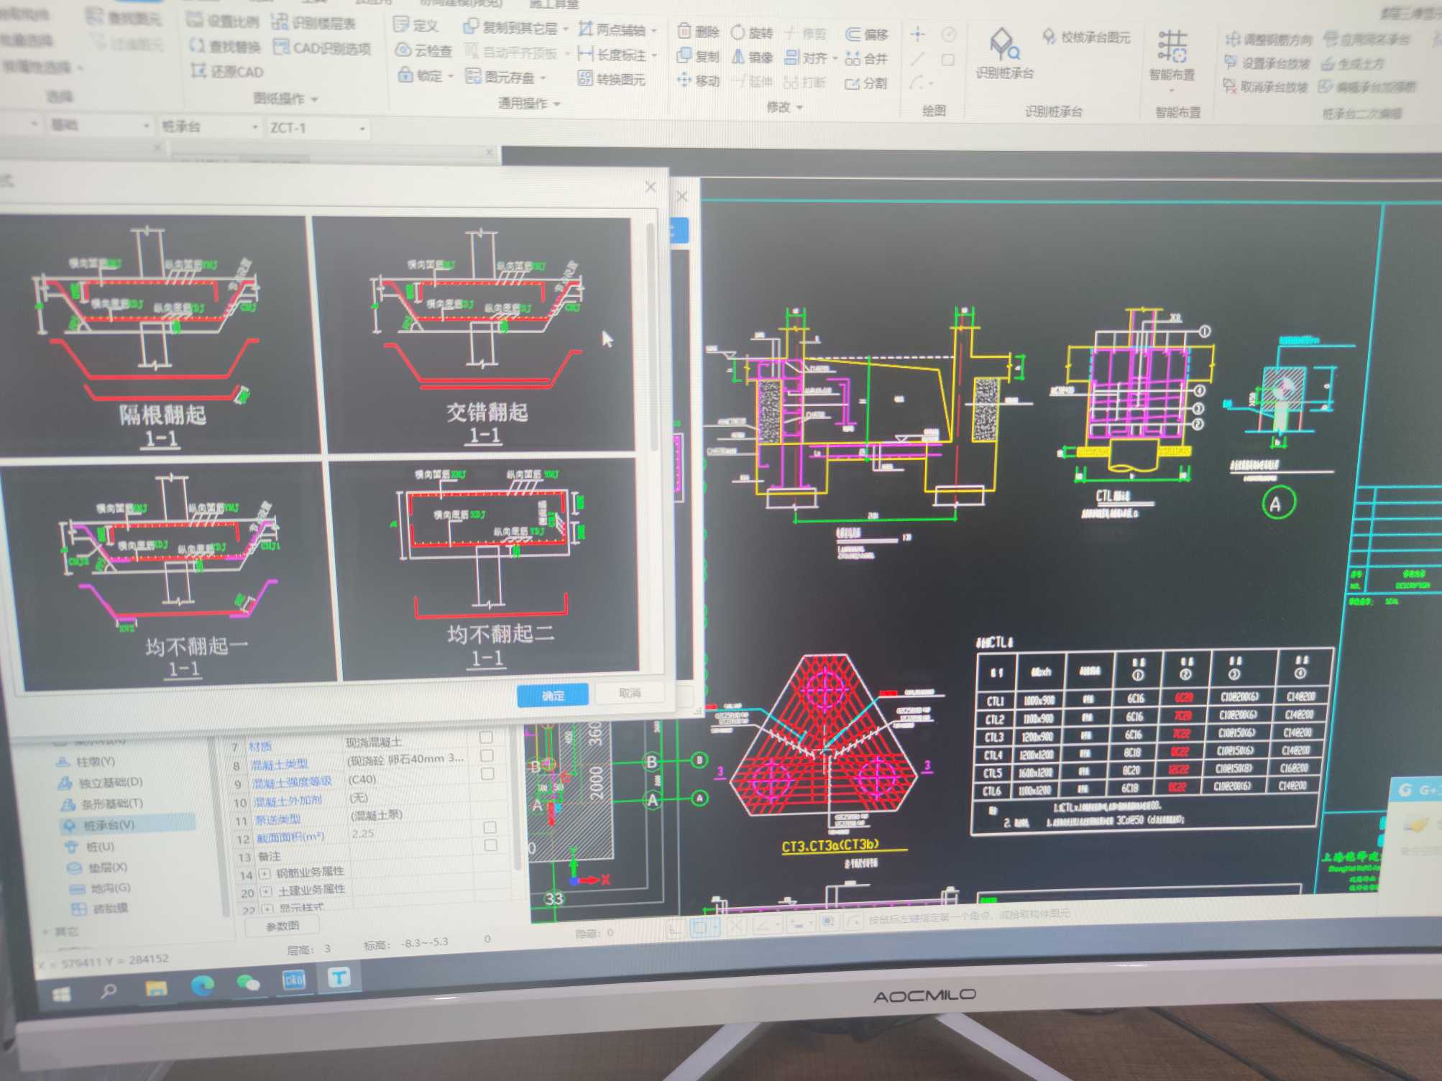Expand the 修改 group arrow
The height and width of the screenshot is (1081, 1442).
799,108
